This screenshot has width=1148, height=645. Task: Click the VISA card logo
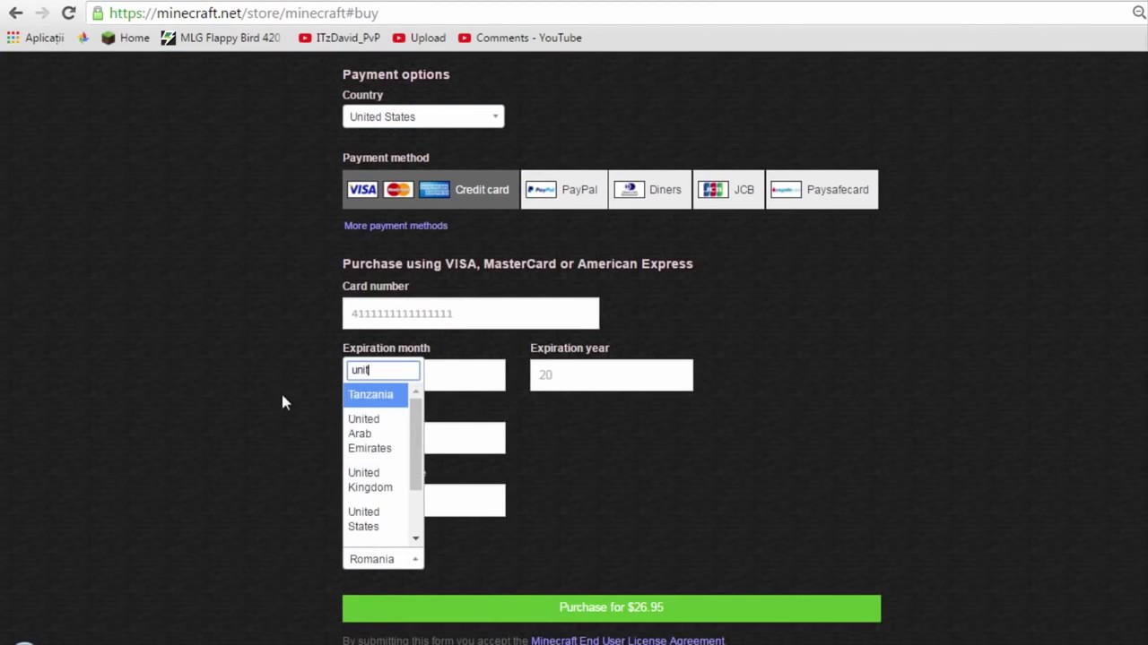point(362,189)
